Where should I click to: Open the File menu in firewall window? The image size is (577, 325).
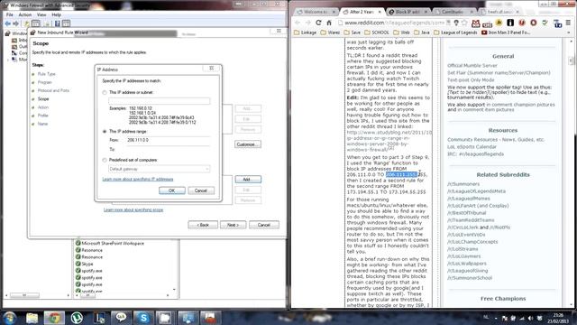(x=10, y=14)
